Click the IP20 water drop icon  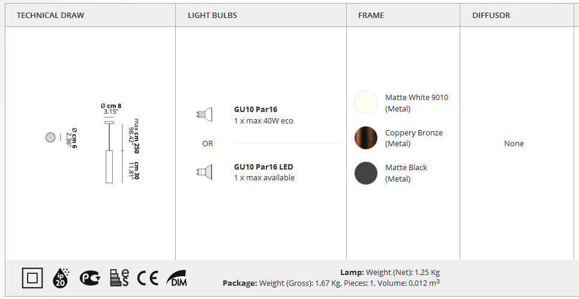pos(61,278)
